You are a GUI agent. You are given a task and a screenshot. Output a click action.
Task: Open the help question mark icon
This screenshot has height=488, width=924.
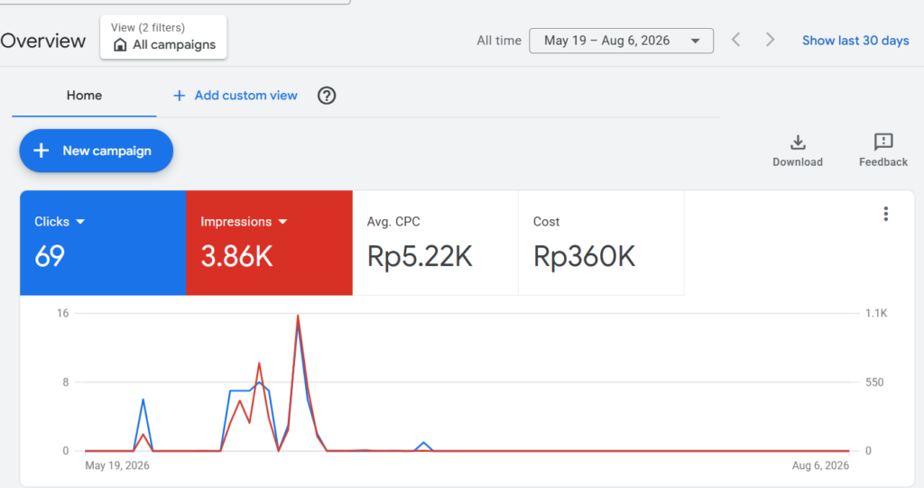pyautogui.click(x=327, y=96)
